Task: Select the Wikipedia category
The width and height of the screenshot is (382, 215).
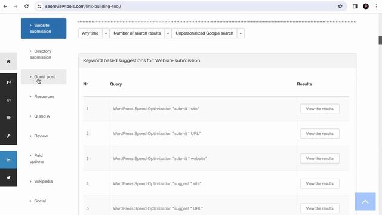Action: (x=44, y=182)
